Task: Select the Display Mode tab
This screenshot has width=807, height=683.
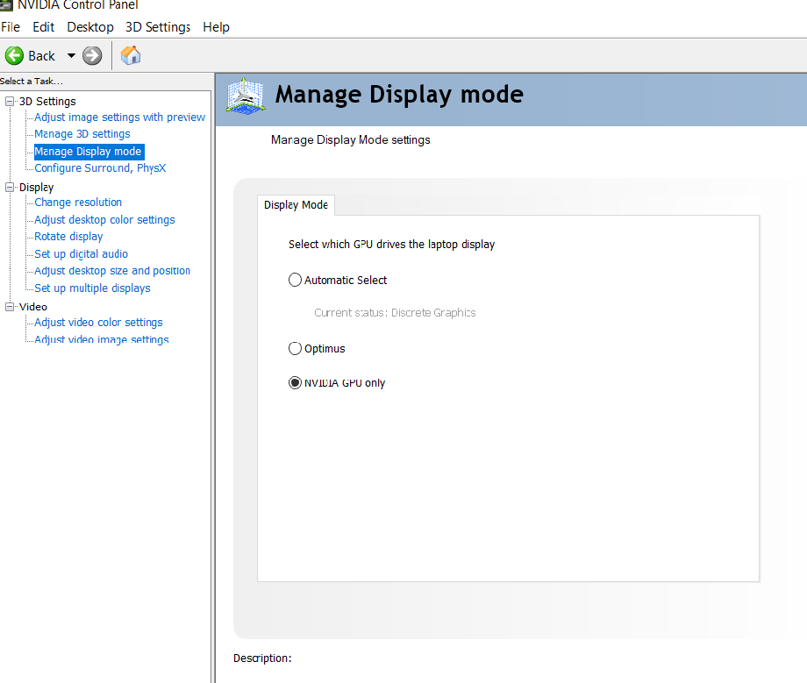Action: 296,204
